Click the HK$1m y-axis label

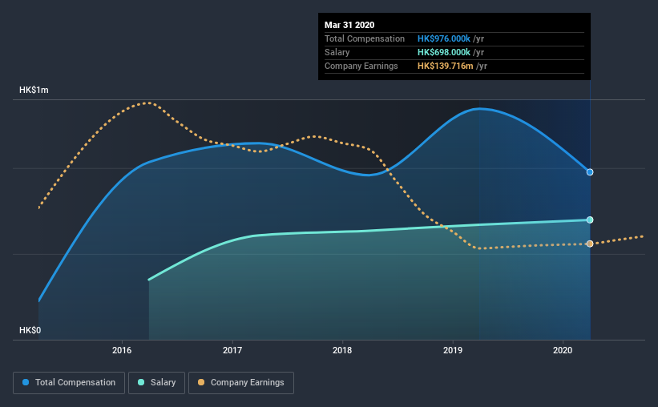[x=34, y=91]
